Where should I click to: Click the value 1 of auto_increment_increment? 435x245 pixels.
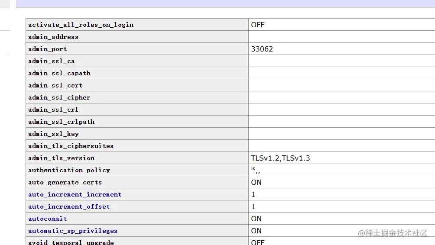253,194
